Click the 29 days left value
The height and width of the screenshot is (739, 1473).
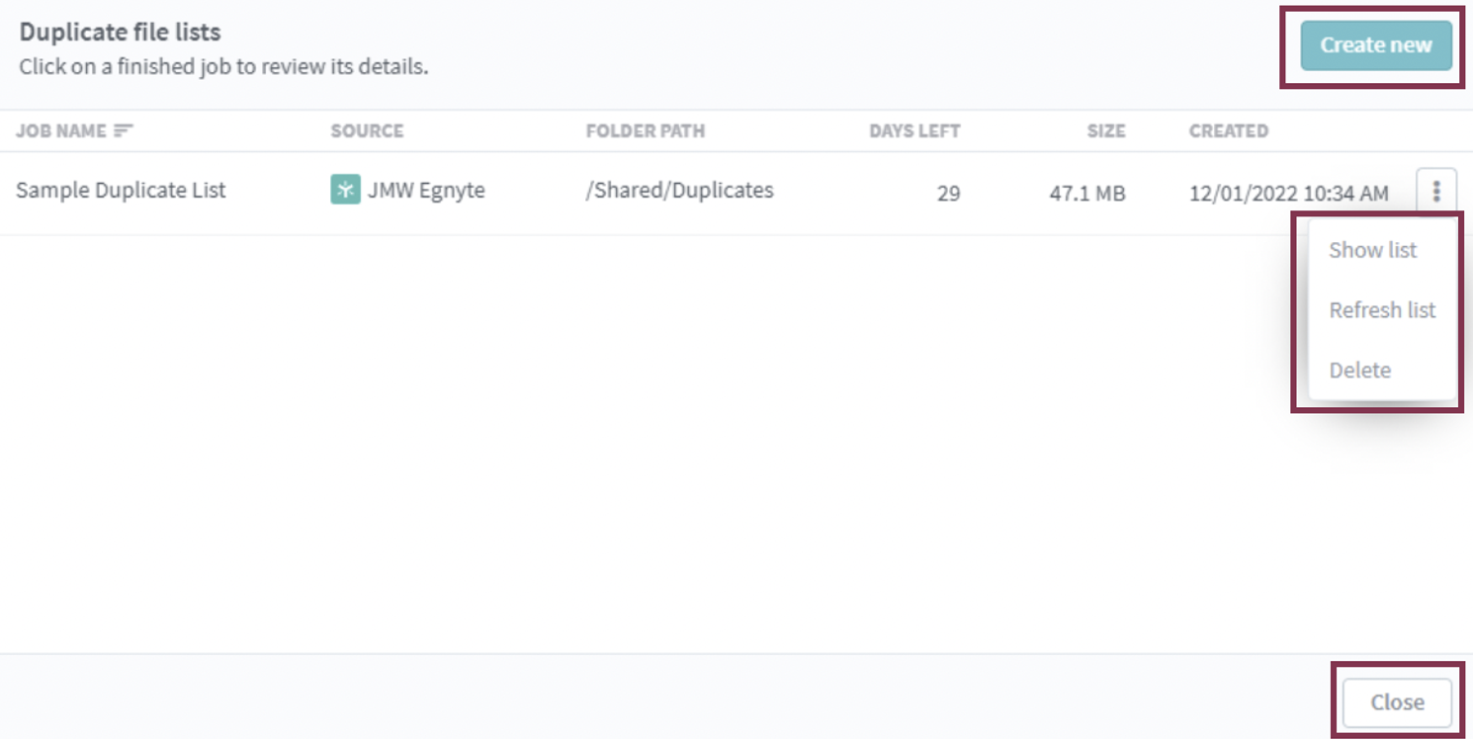948,193
